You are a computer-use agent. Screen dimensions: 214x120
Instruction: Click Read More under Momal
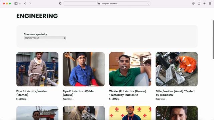(22, 99)
